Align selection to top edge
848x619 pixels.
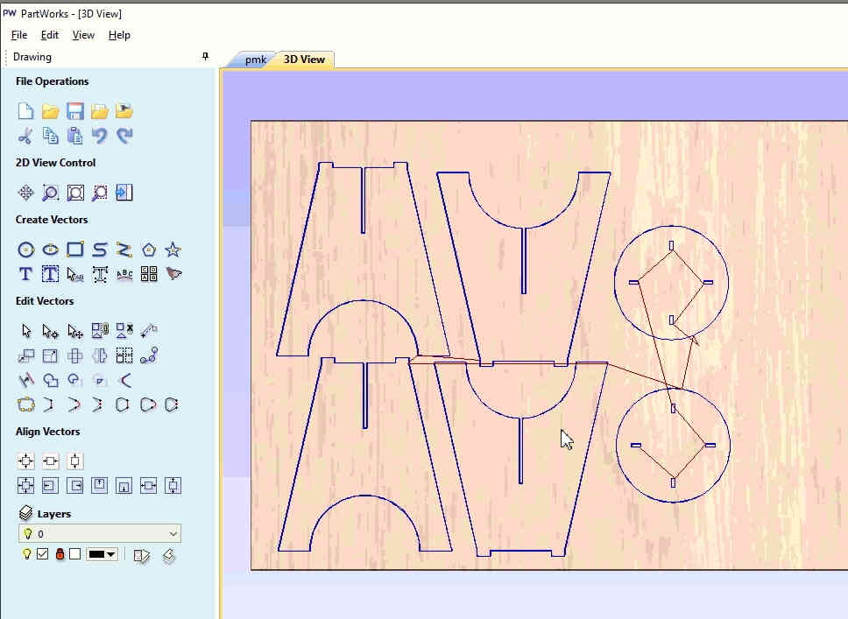(100, 485)
